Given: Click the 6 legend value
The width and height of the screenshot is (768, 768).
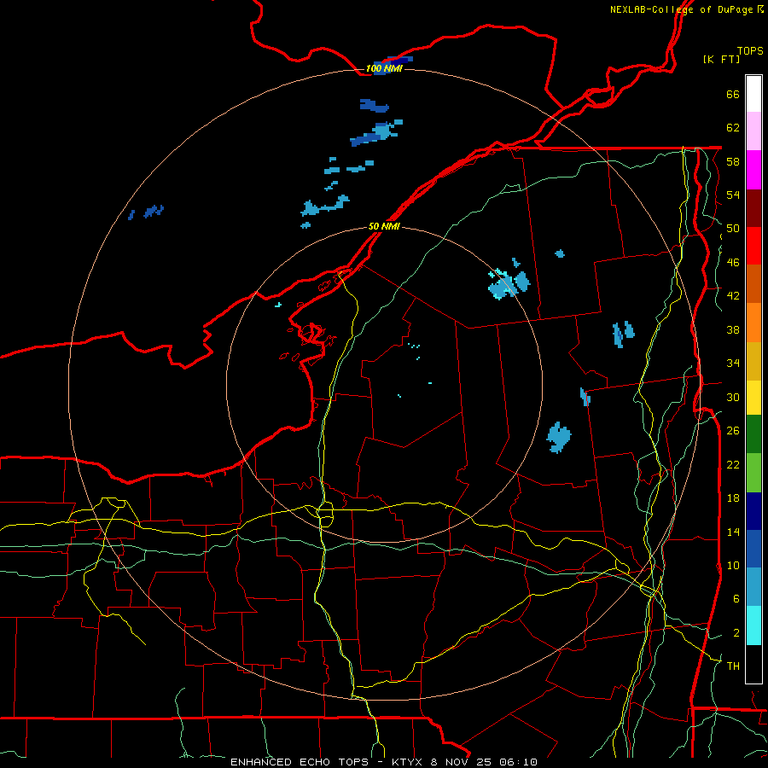Looking at the screenshot, I should tap(736, 599).
